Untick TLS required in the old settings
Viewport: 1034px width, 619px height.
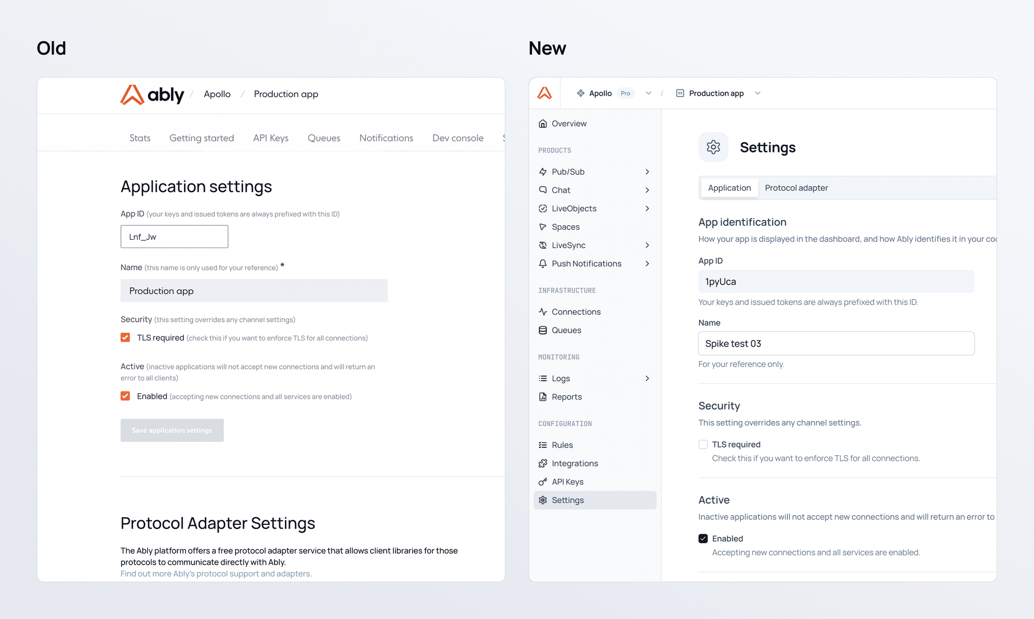tap(125, 337)
